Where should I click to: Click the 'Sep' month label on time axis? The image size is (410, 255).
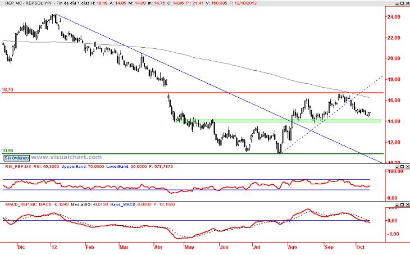coord(329,247)
